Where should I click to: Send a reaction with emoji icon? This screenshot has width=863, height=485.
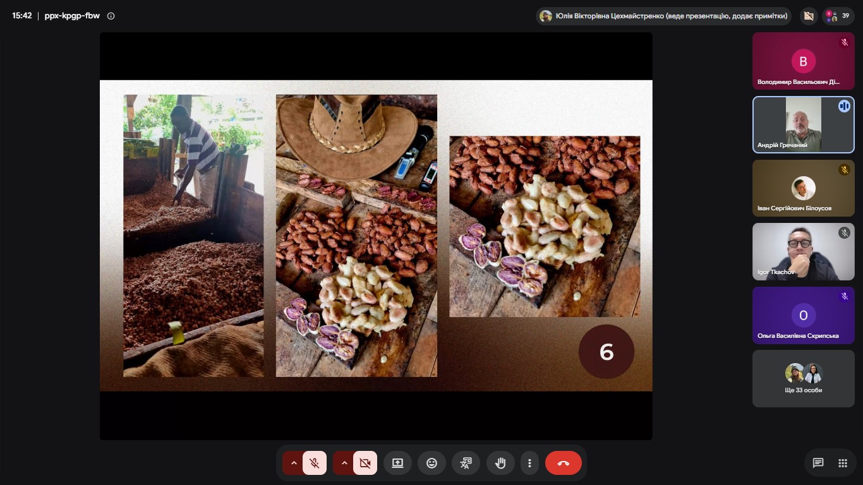431,463
